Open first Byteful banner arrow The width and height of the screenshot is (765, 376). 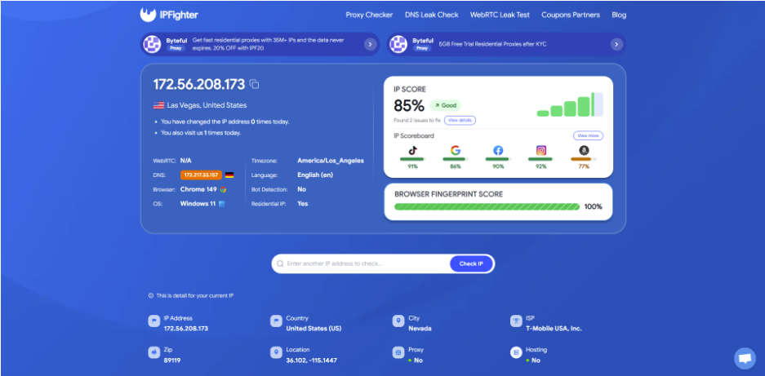pyautogui.click(x=370, y=45)
